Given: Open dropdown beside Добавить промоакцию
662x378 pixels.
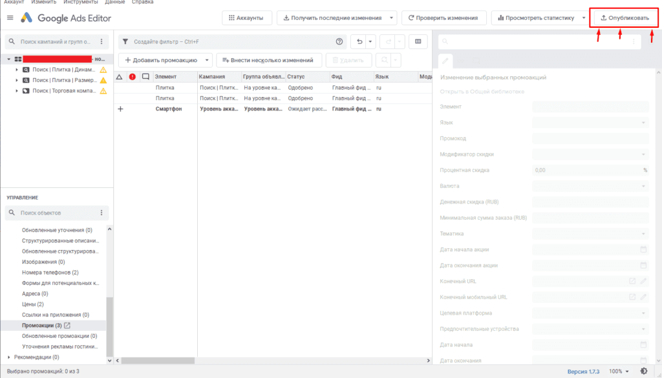Looking at the screenshot, I should coord(207,60).
